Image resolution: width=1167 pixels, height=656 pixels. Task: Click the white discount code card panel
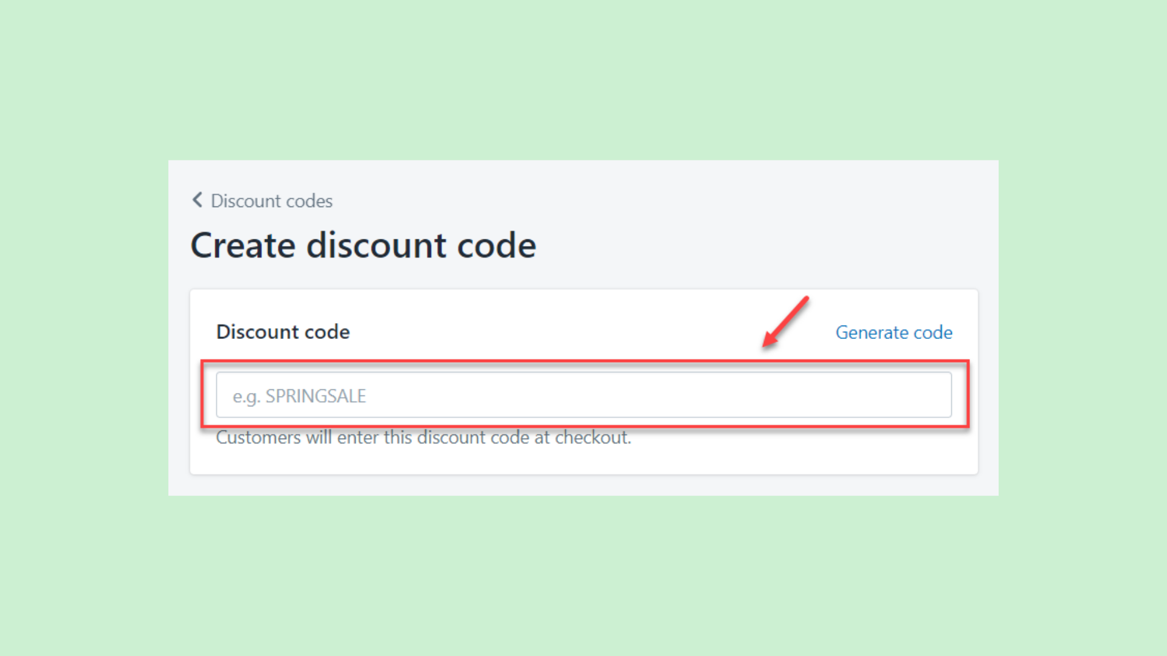click(583, 462)
